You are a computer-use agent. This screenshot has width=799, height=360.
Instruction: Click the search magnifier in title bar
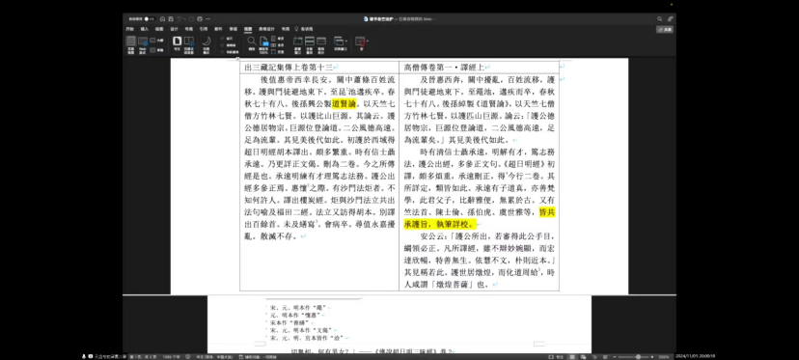pos(659,19)
